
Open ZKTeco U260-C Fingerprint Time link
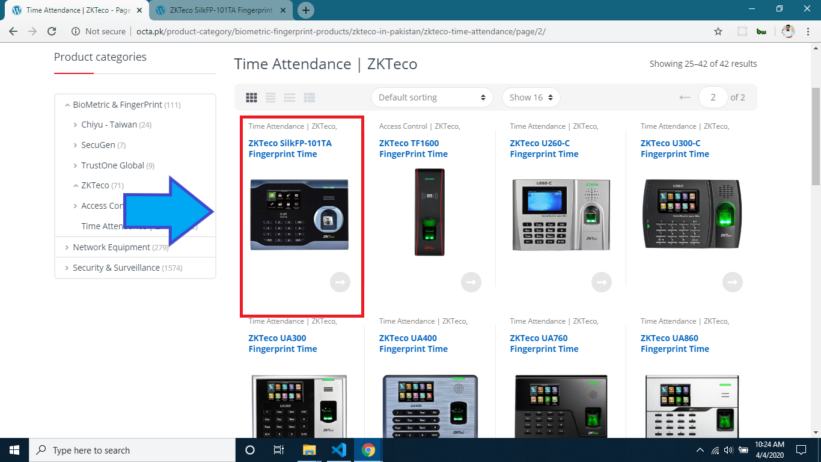tap(544, 149)
